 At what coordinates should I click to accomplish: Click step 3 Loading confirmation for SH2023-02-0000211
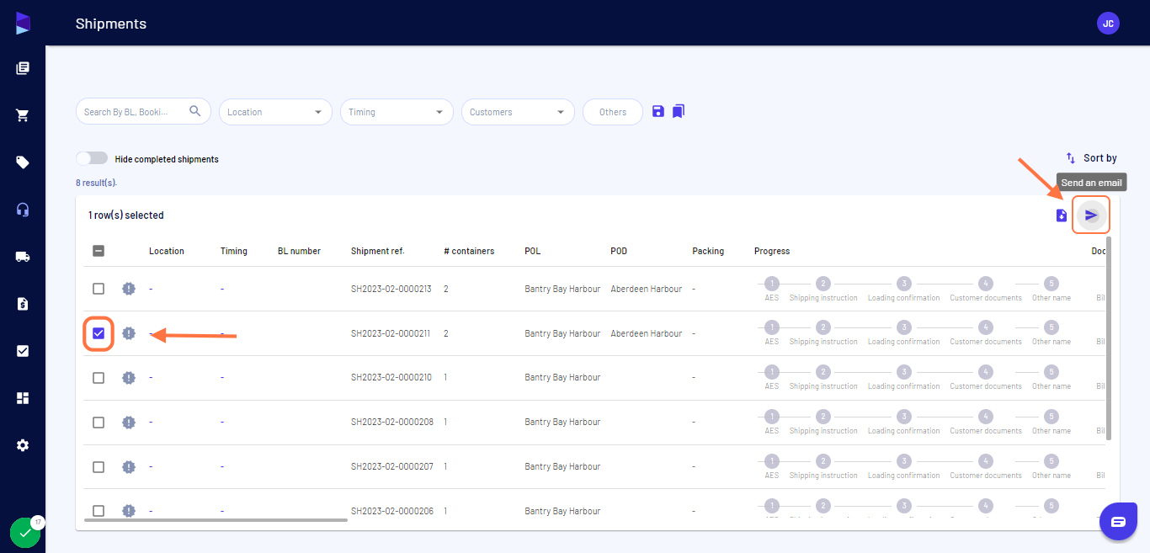[x=904, y=328]
